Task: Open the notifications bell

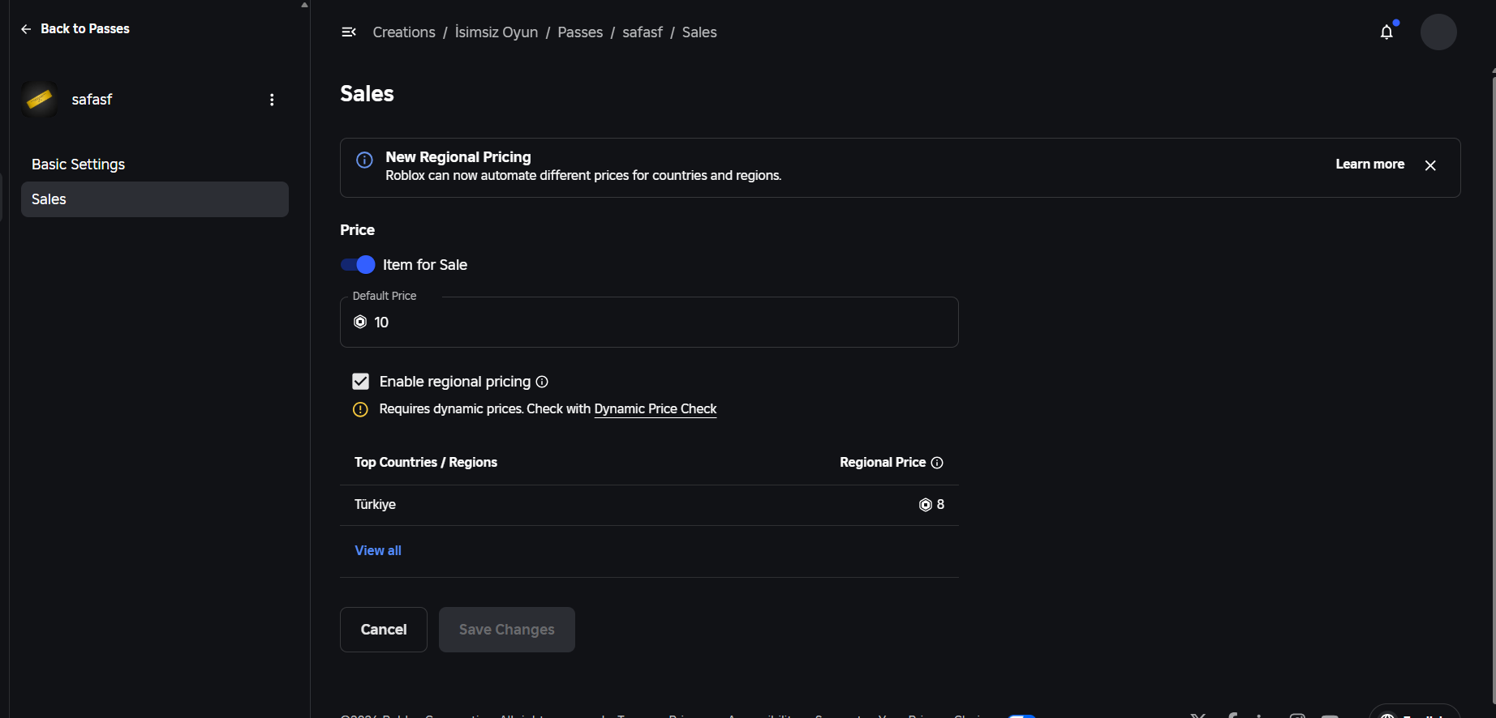Action: (x=1386, y=32)
